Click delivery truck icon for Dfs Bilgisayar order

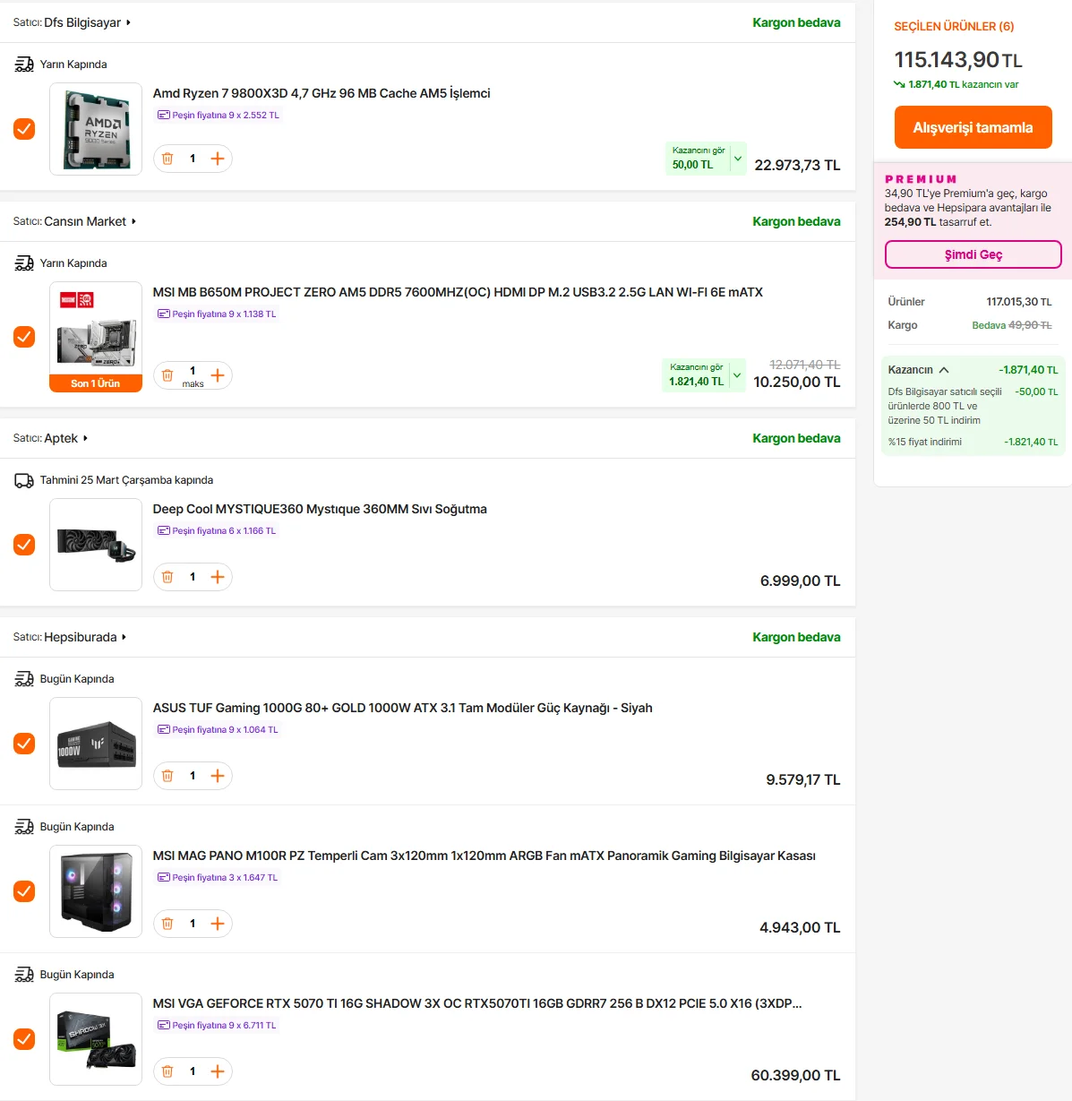pos(24,65)
